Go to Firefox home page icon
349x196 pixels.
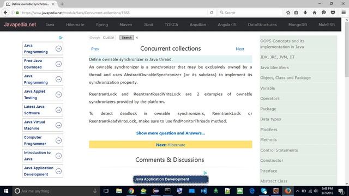314,13
